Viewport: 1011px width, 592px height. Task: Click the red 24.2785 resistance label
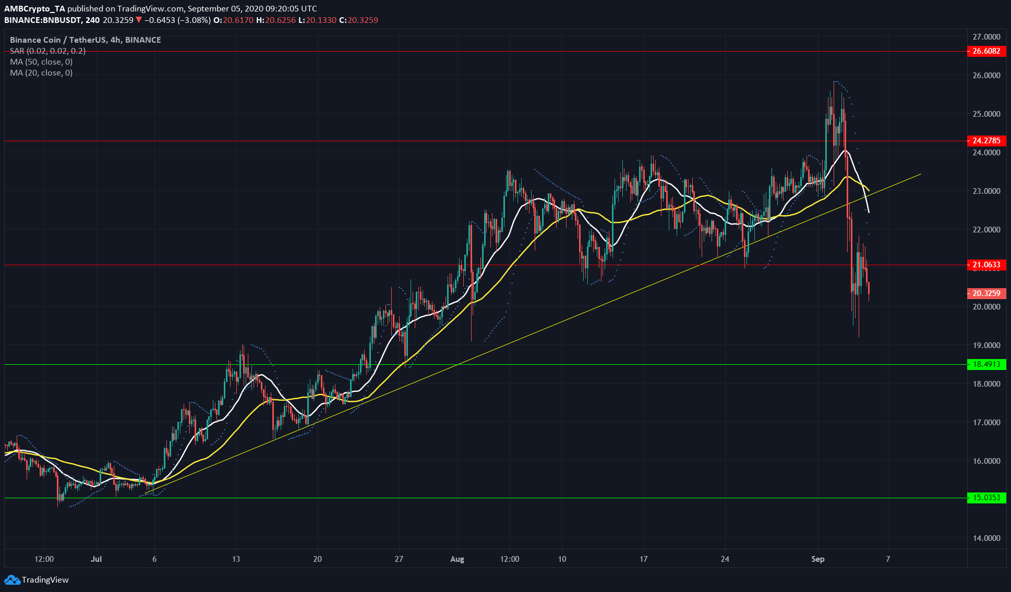[986, 141]
